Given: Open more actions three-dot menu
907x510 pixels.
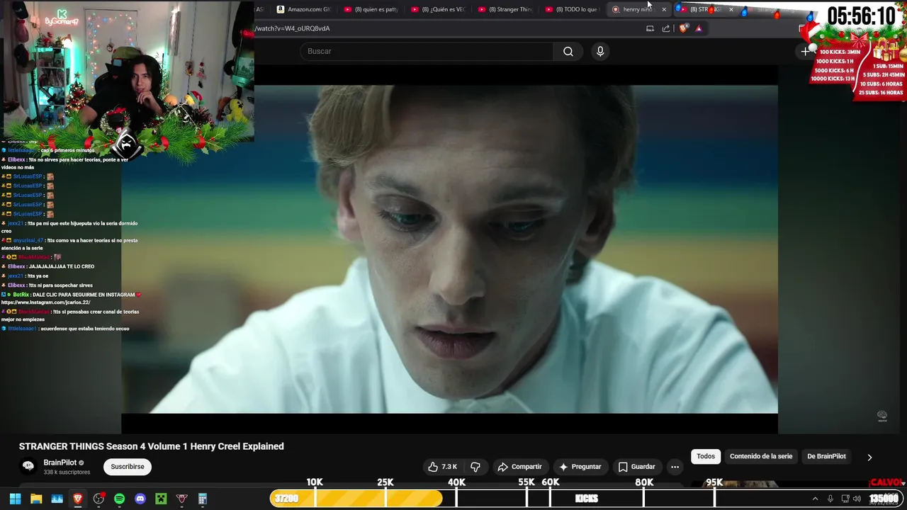Looking at the screenshot, I should (x=675, y=467).
